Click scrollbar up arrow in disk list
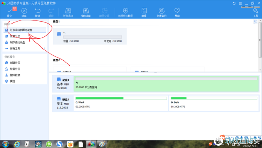The image size is (262, 148). pos(260,21)
